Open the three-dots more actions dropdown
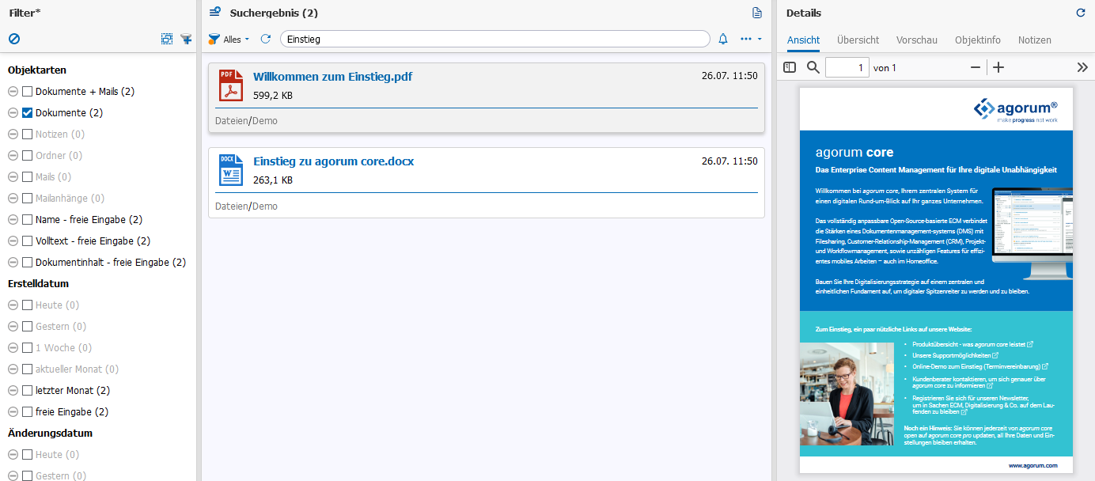The height and width of the screenshot is (481, 1095). coord(751,39)
